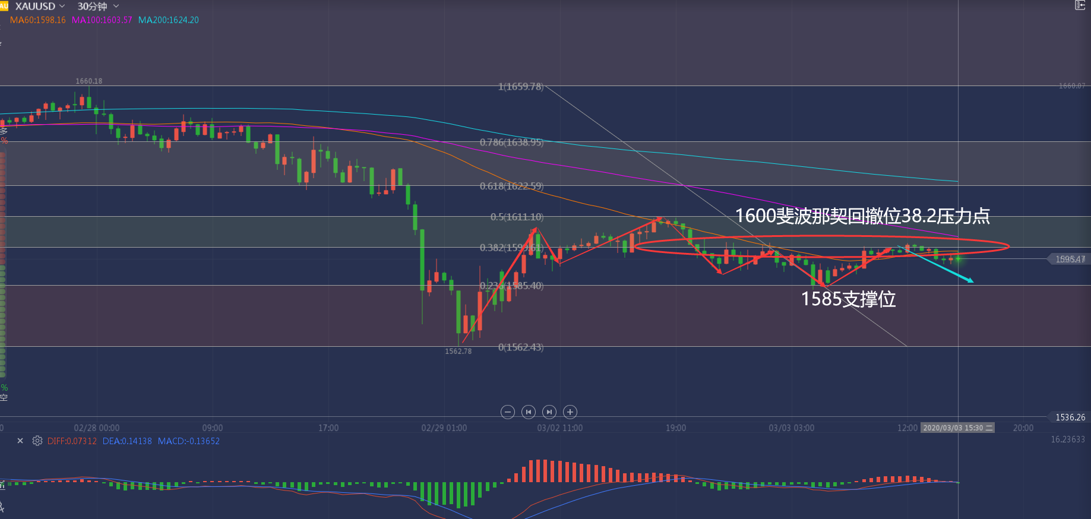Open MACD indicator settings gear
The height and width of the screenshot is (519, 1091).
point(37,441)
